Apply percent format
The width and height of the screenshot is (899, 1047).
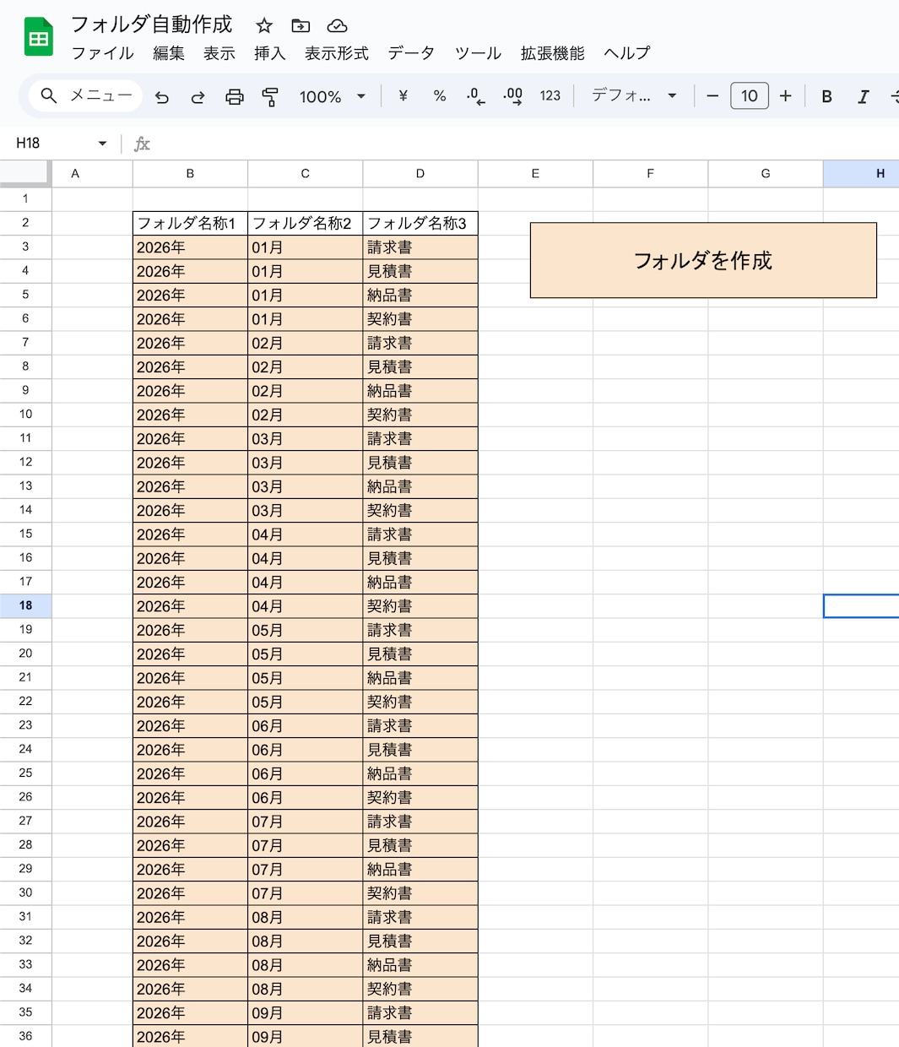[440, 96]
